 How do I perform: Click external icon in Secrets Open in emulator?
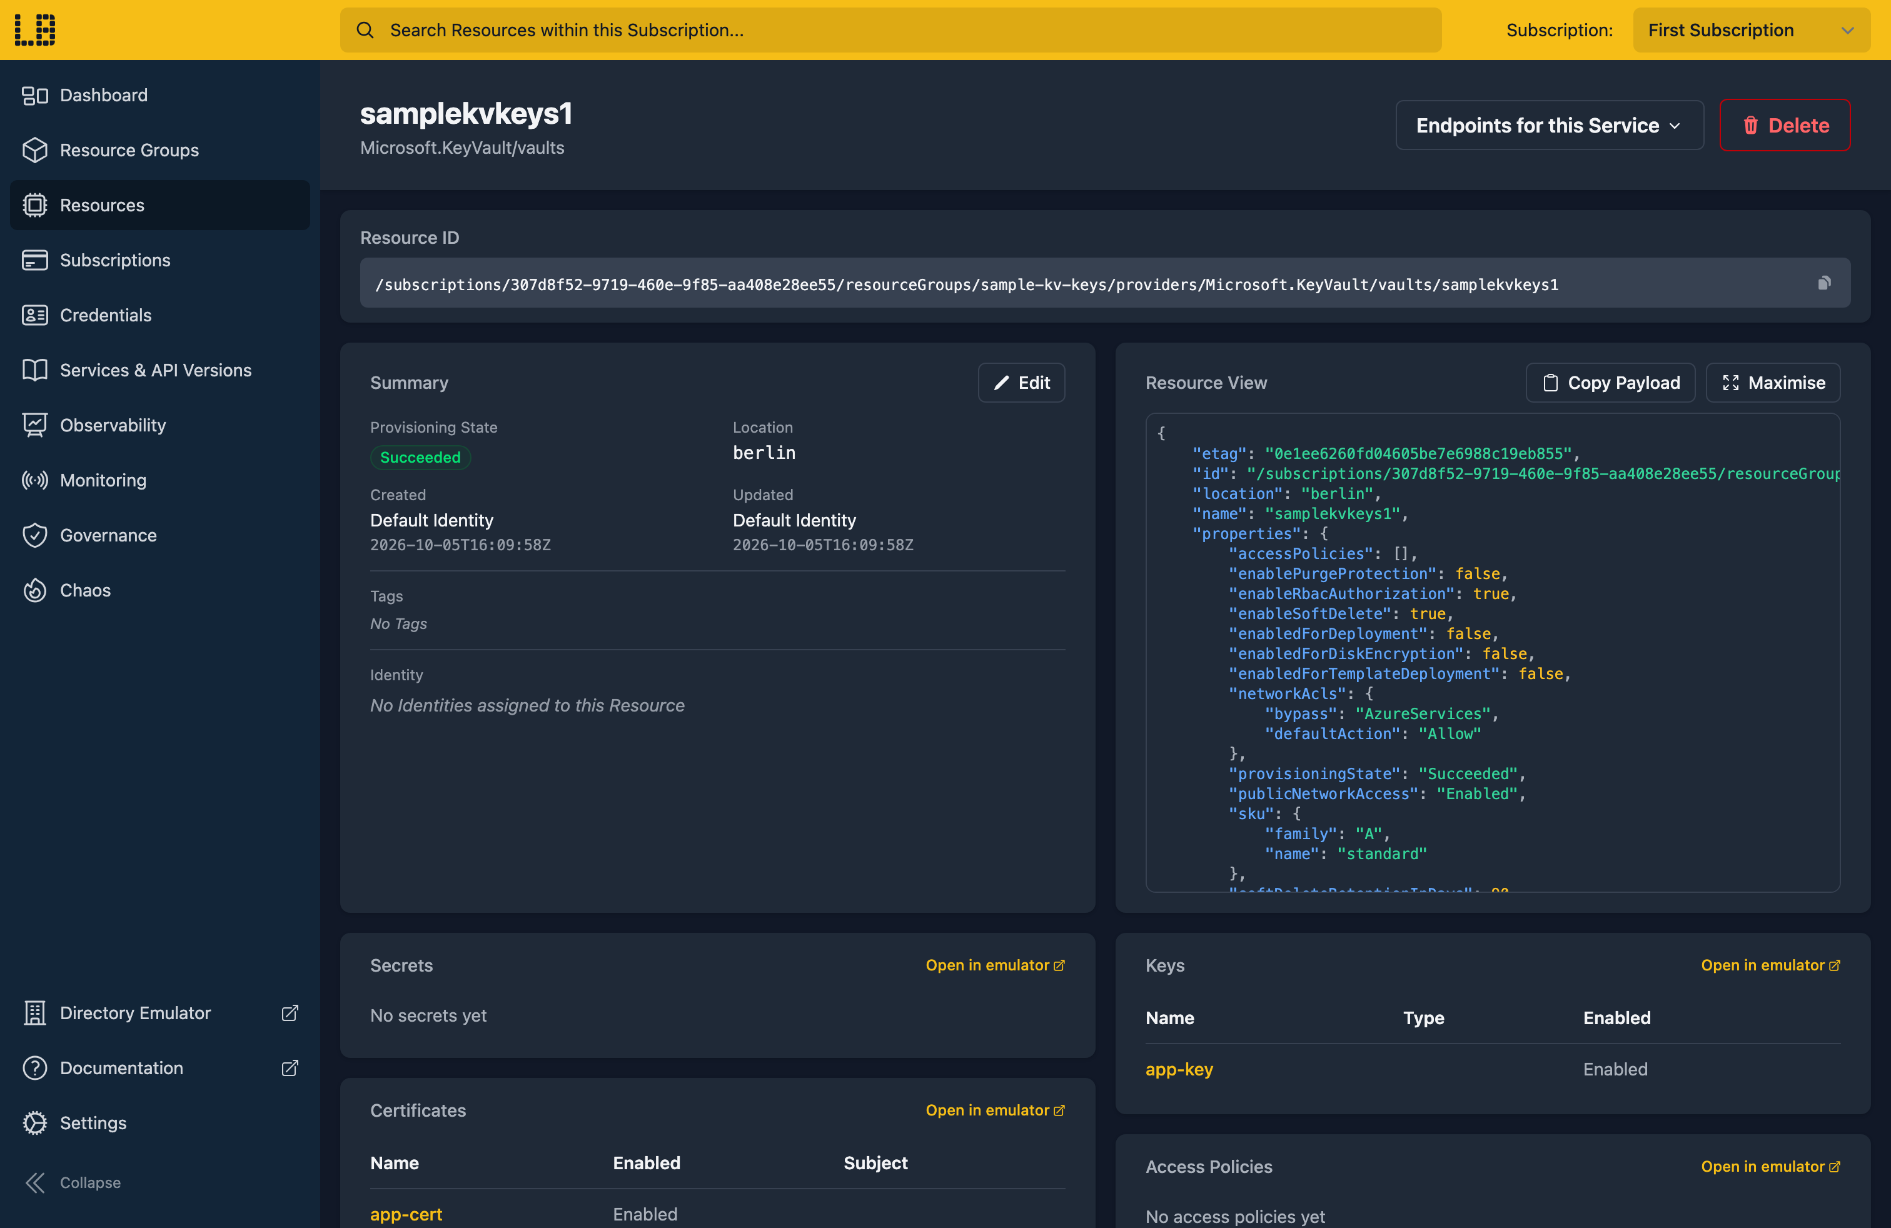(x=1059, y=966)
